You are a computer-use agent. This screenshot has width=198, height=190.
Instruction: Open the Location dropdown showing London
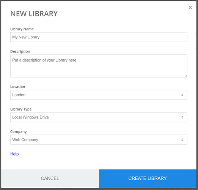point(99,95)
